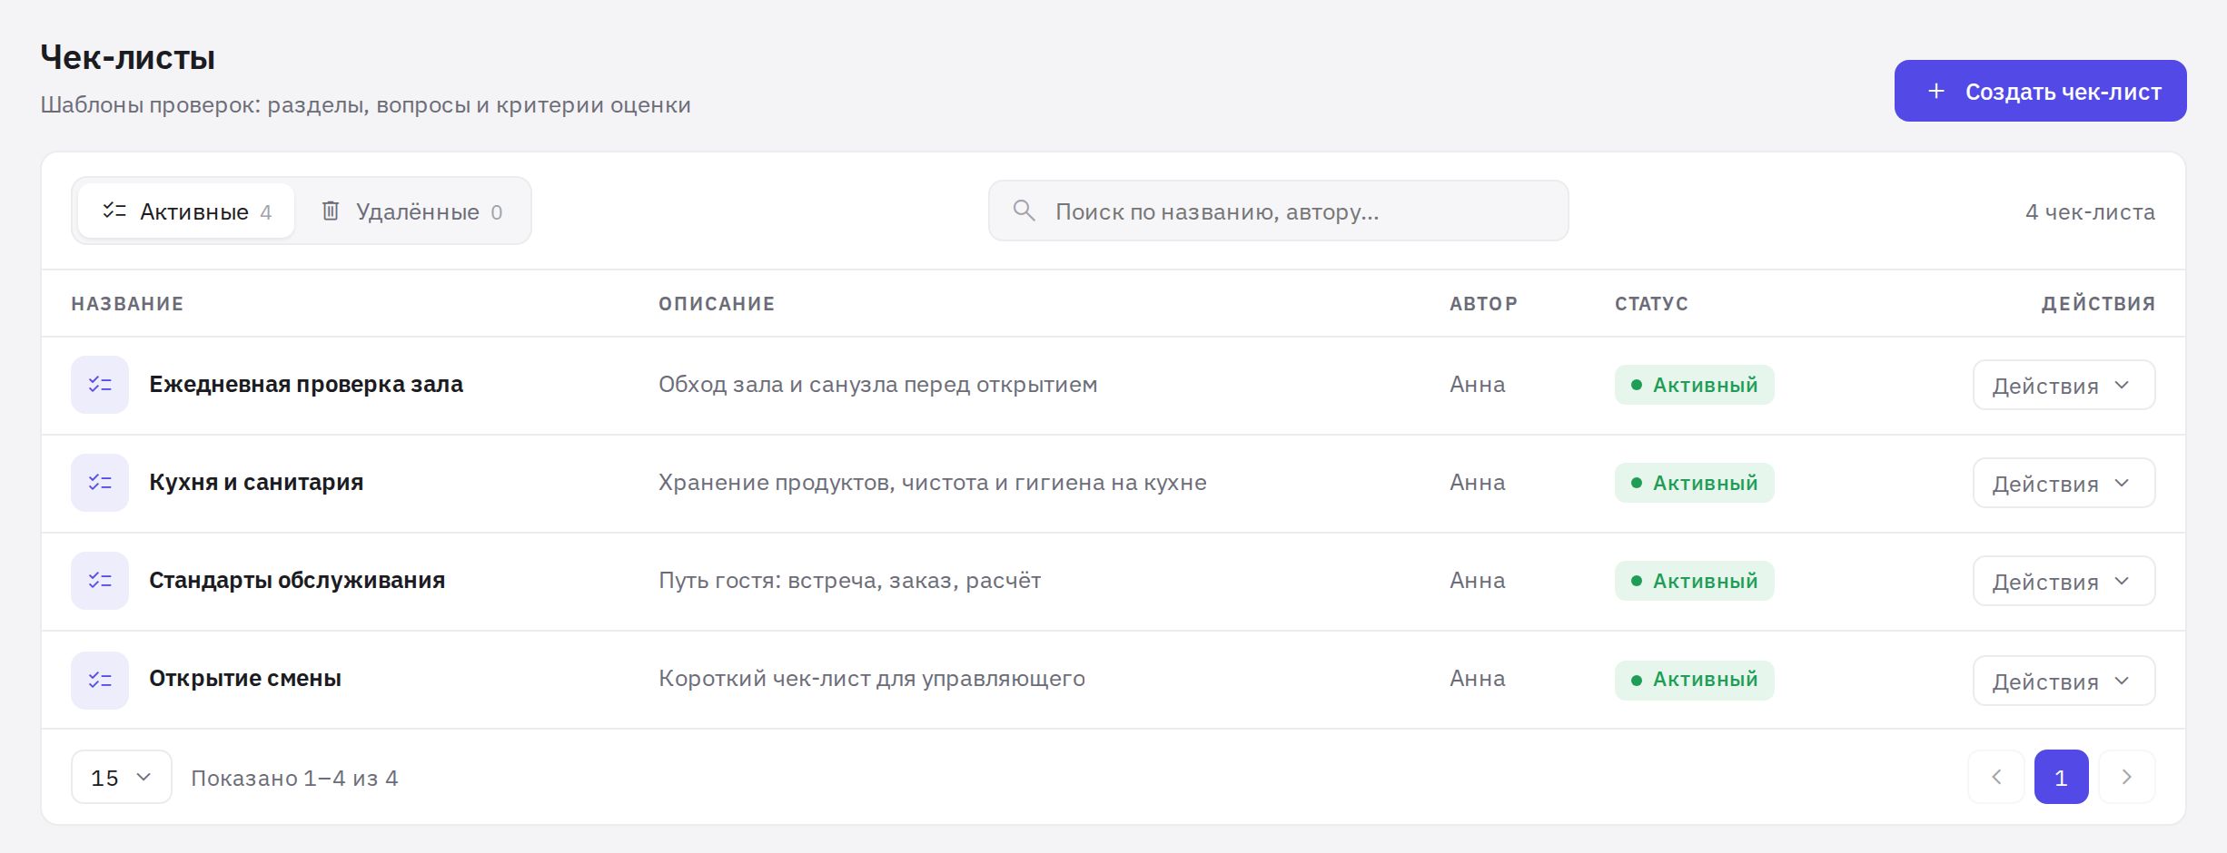Create a new checklist with Создать чек-лист
Viewport: 2227px width, 853px height.
[x=2040, y=91]
